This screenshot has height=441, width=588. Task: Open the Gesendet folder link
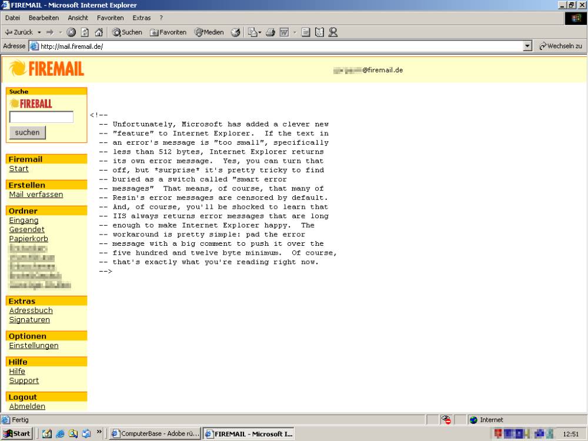[x=26, y=229]
